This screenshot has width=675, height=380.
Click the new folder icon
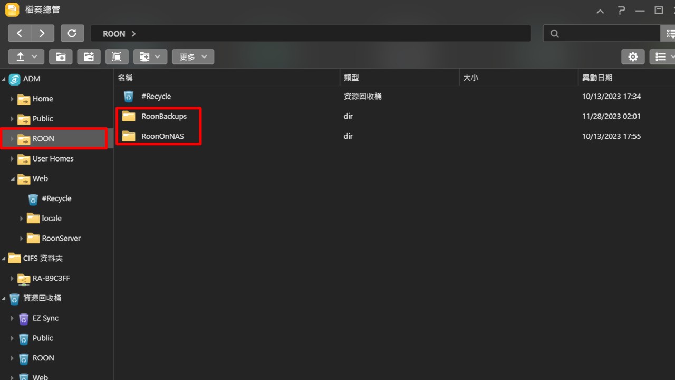tap(61, 56)
